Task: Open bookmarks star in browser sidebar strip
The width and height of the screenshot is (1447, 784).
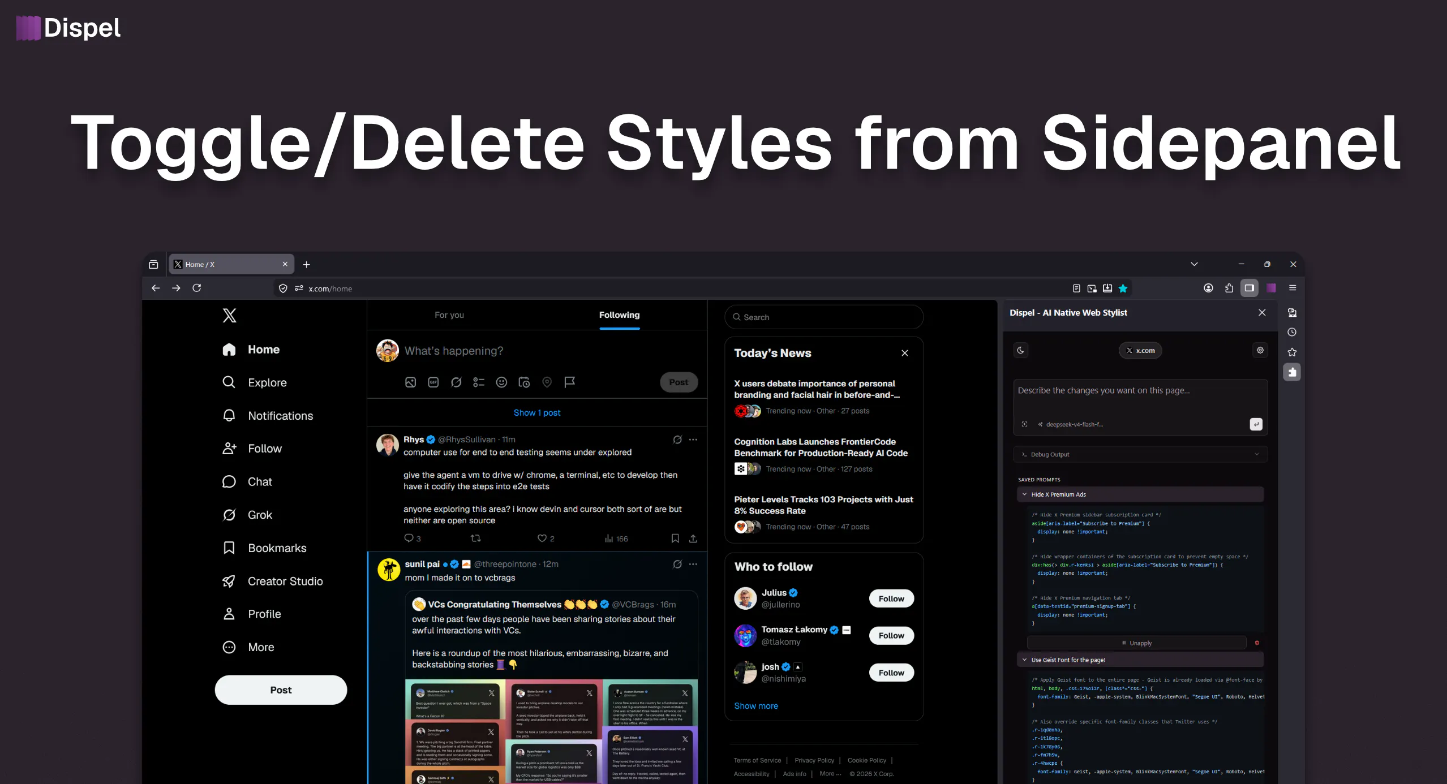Action: point(1292,352)
